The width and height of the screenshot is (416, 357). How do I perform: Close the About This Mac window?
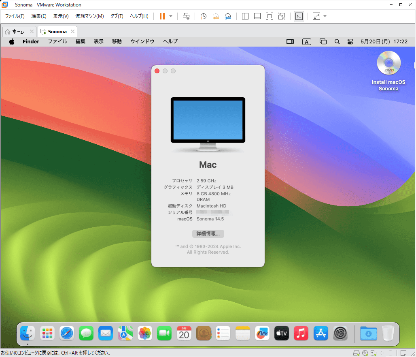click(x=157, y=71)
